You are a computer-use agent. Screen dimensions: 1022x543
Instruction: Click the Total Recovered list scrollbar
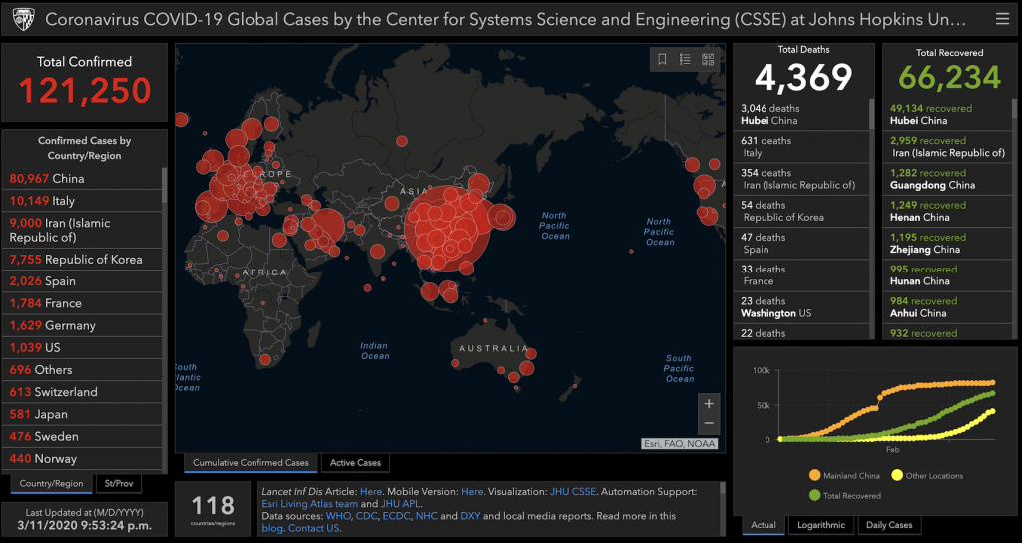coord(1014,108)
